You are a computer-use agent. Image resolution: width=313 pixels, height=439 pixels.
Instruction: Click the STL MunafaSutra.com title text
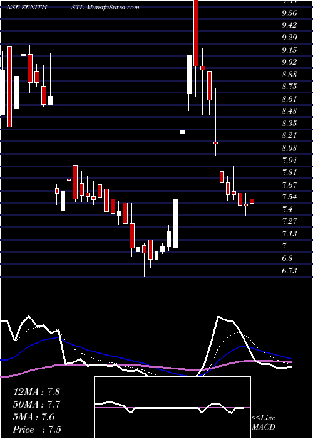point(105,8)
